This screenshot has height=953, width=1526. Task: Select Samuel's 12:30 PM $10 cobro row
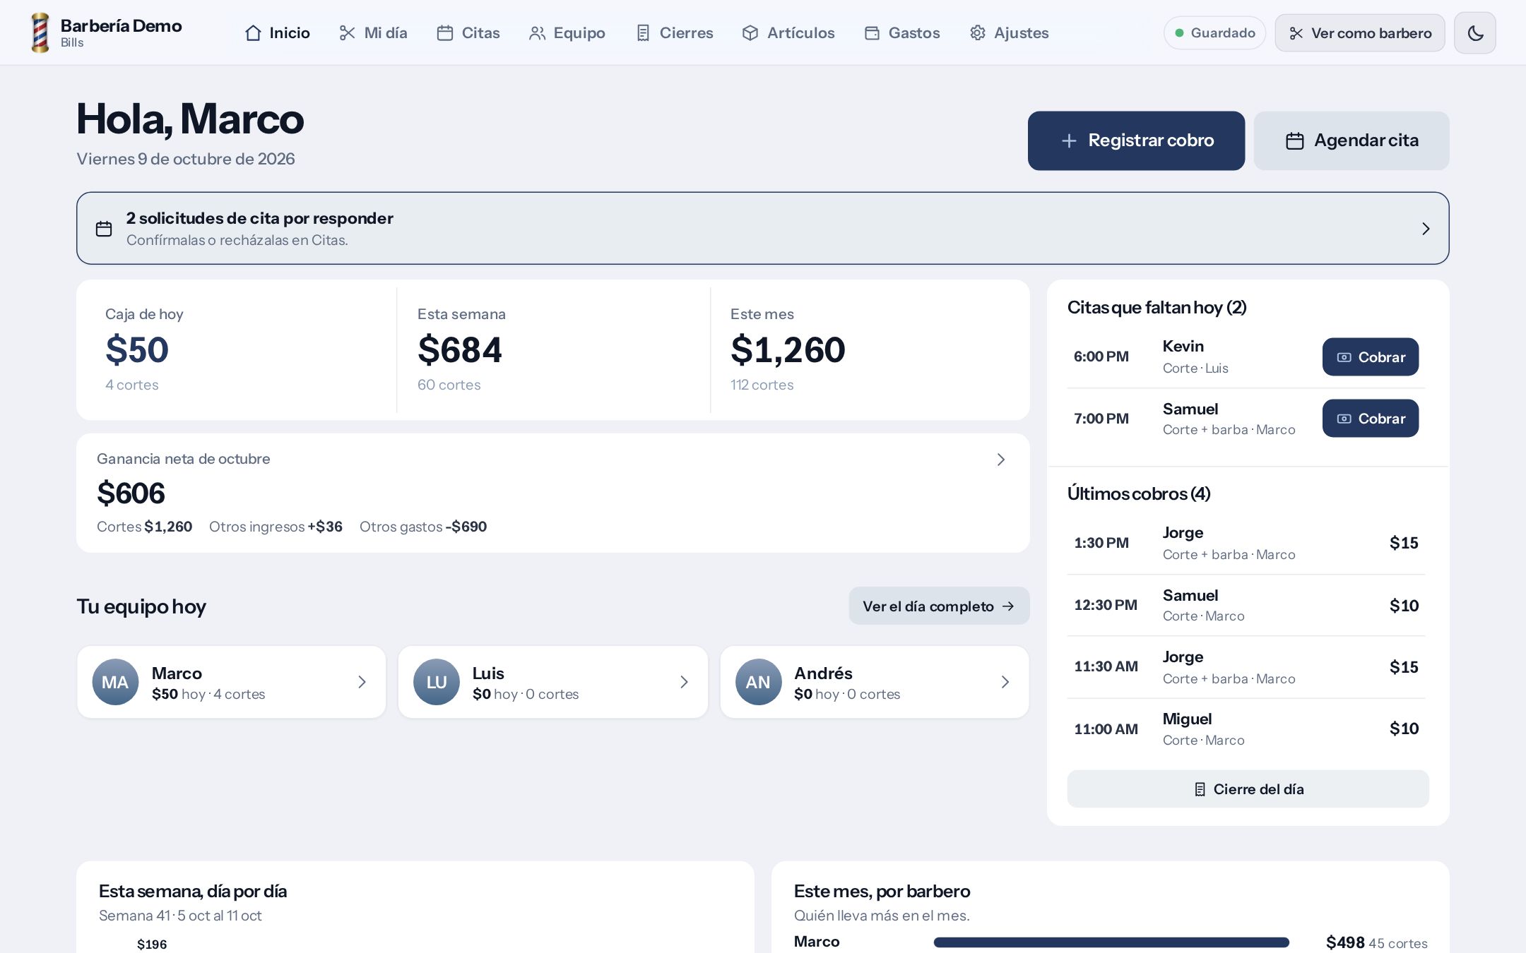[x=1246, y=605]
